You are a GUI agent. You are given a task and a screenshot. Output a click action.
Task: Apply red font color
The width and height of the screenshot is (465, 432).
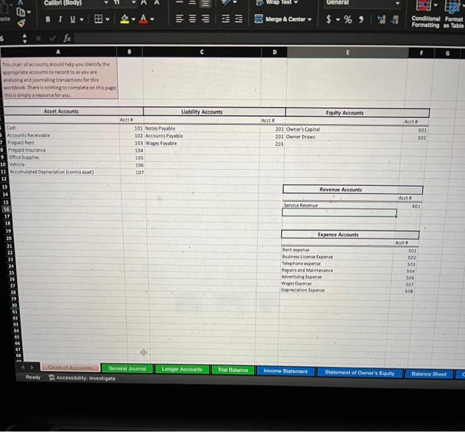pos(143,19)
